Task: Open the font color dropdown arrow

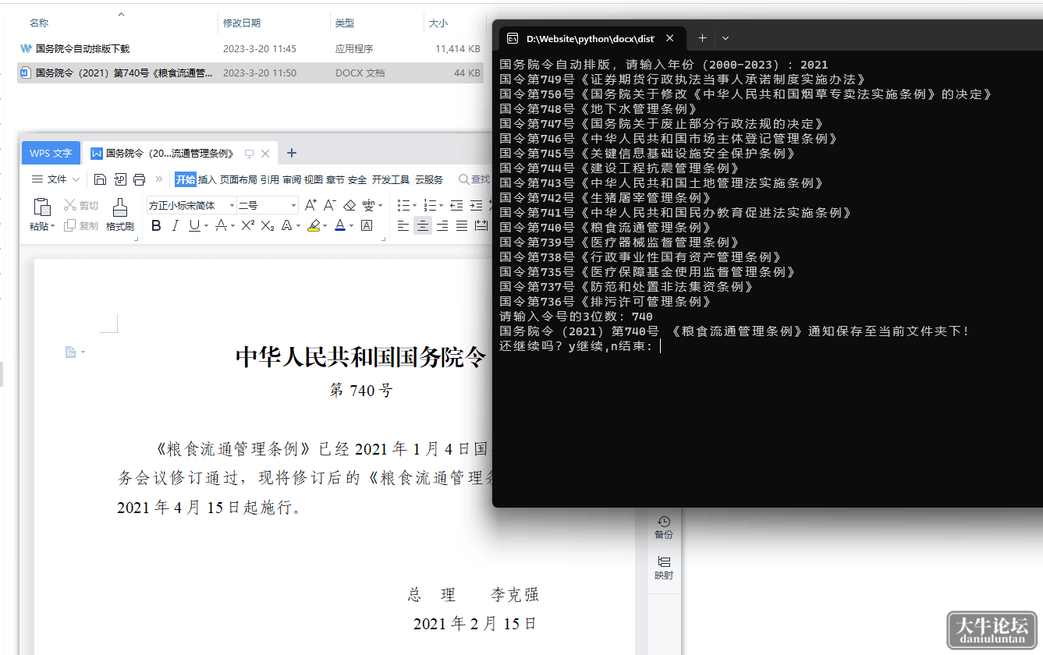Action: pyautogui.click(x=351, y=226)
